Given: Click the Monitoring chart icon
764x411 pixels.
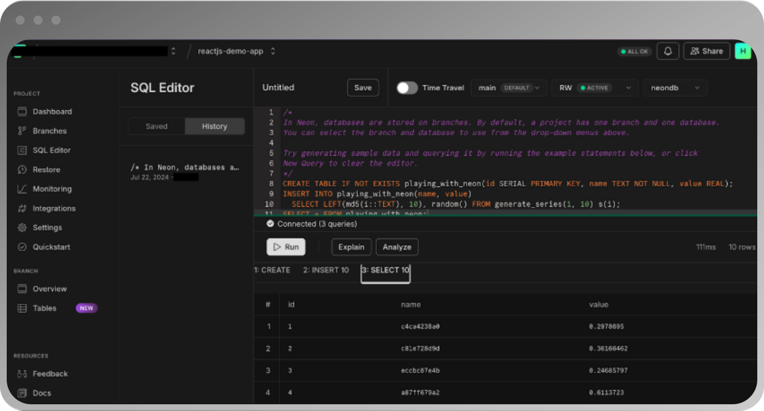Looking at the screenshot, I should (x=22, y=189).
